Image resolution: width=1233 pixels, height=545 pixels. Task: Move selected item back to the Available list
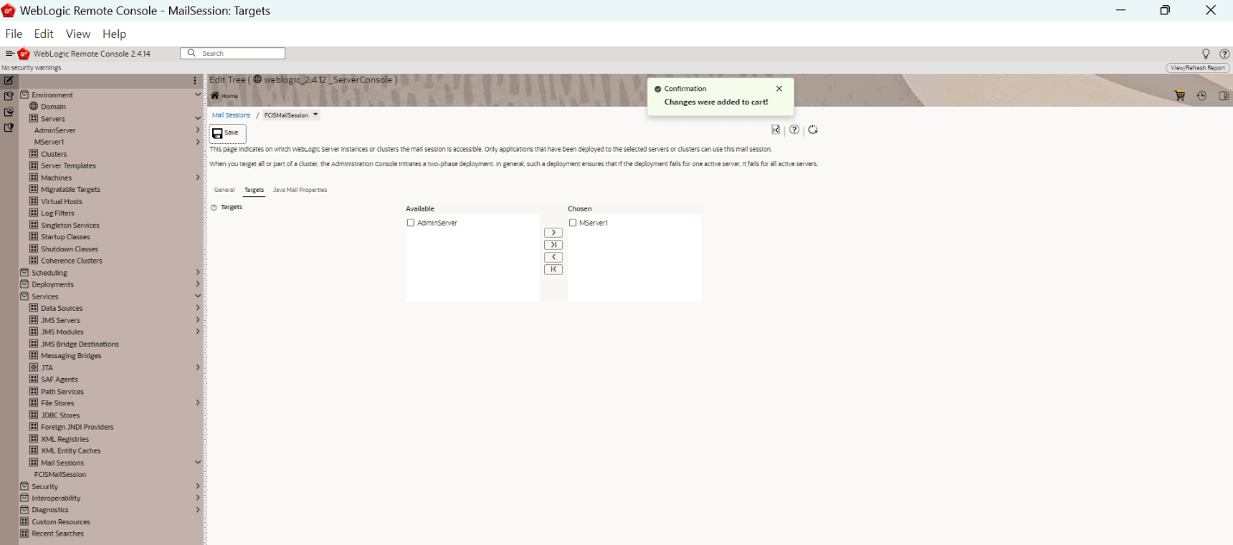coord(554,257)
